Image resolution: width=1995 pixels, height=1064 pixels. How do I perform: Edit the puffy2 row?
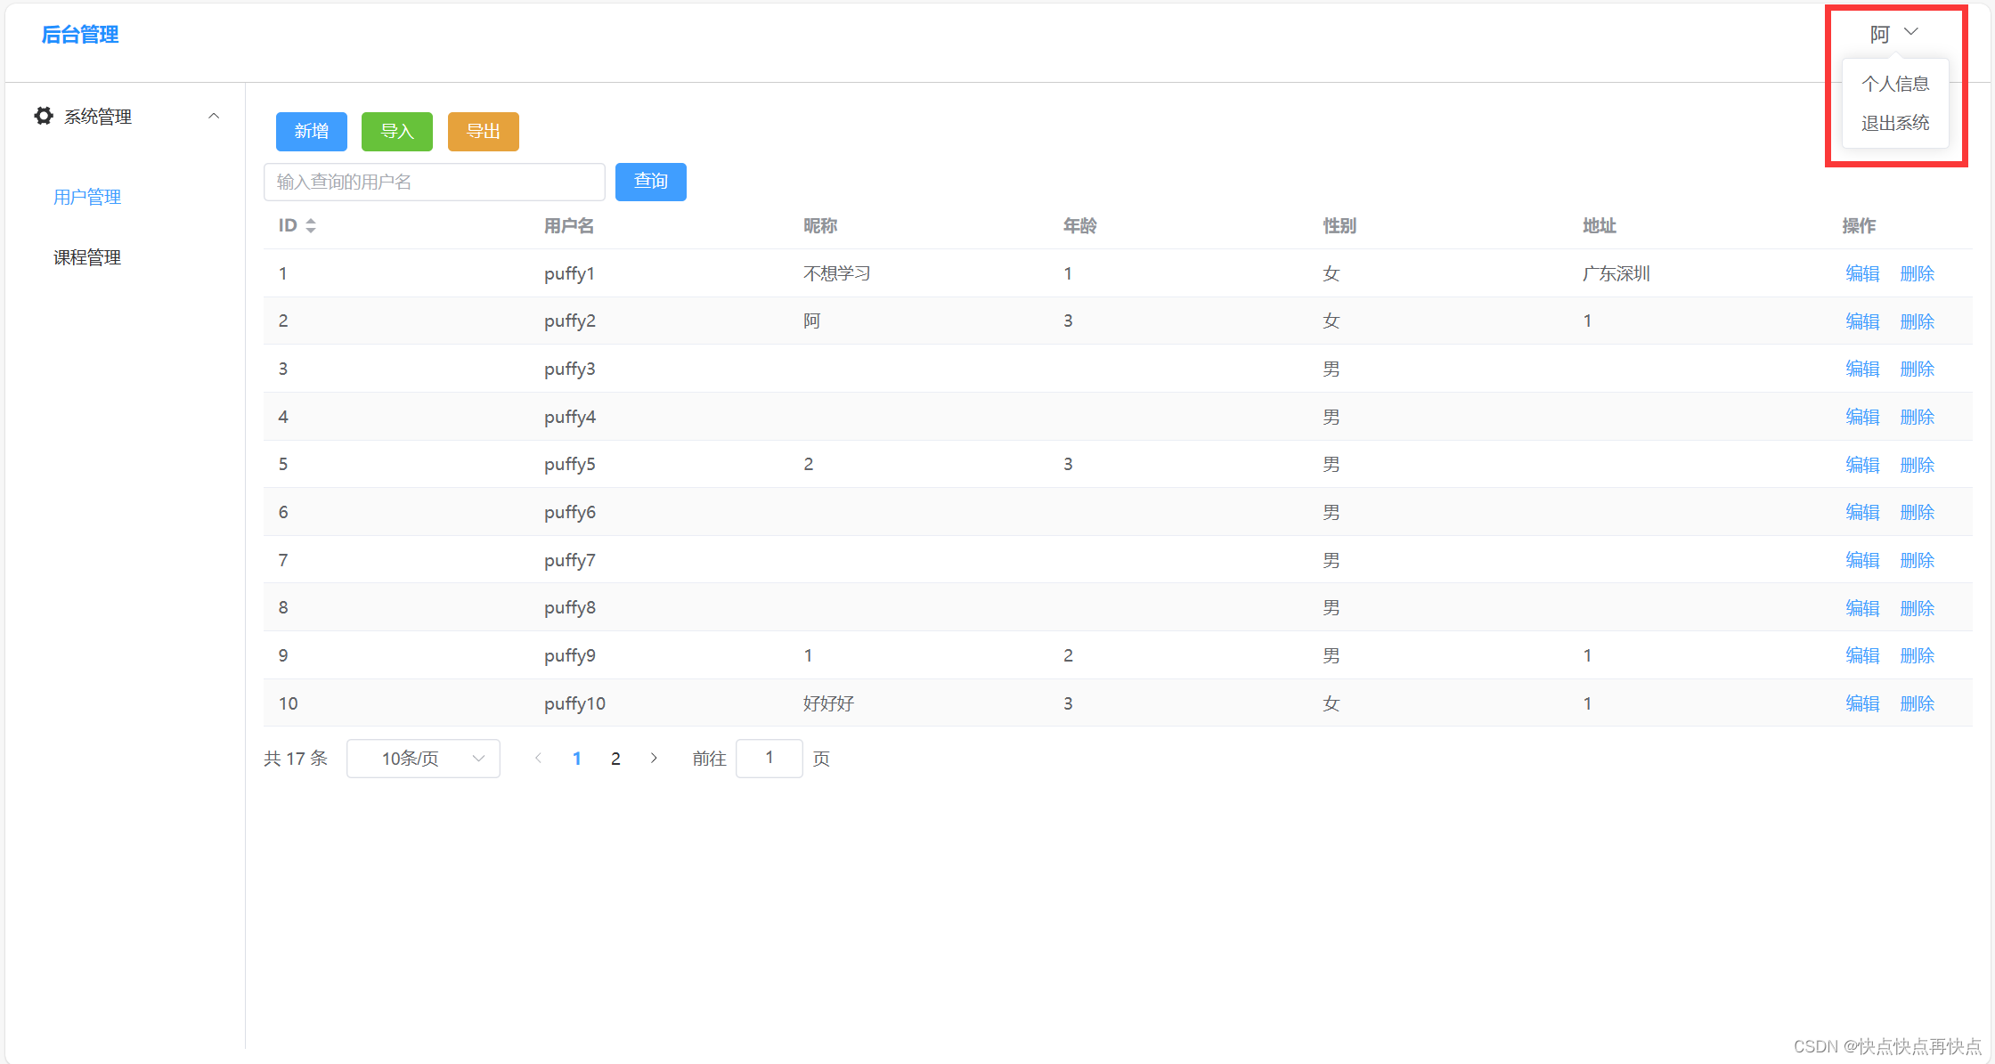1862,321
